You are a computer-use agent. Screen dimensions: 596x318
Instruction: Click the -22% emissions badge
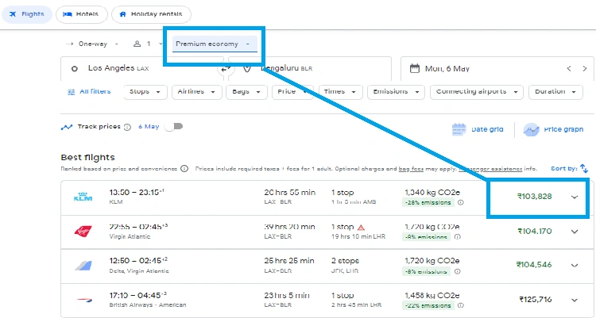428,305
